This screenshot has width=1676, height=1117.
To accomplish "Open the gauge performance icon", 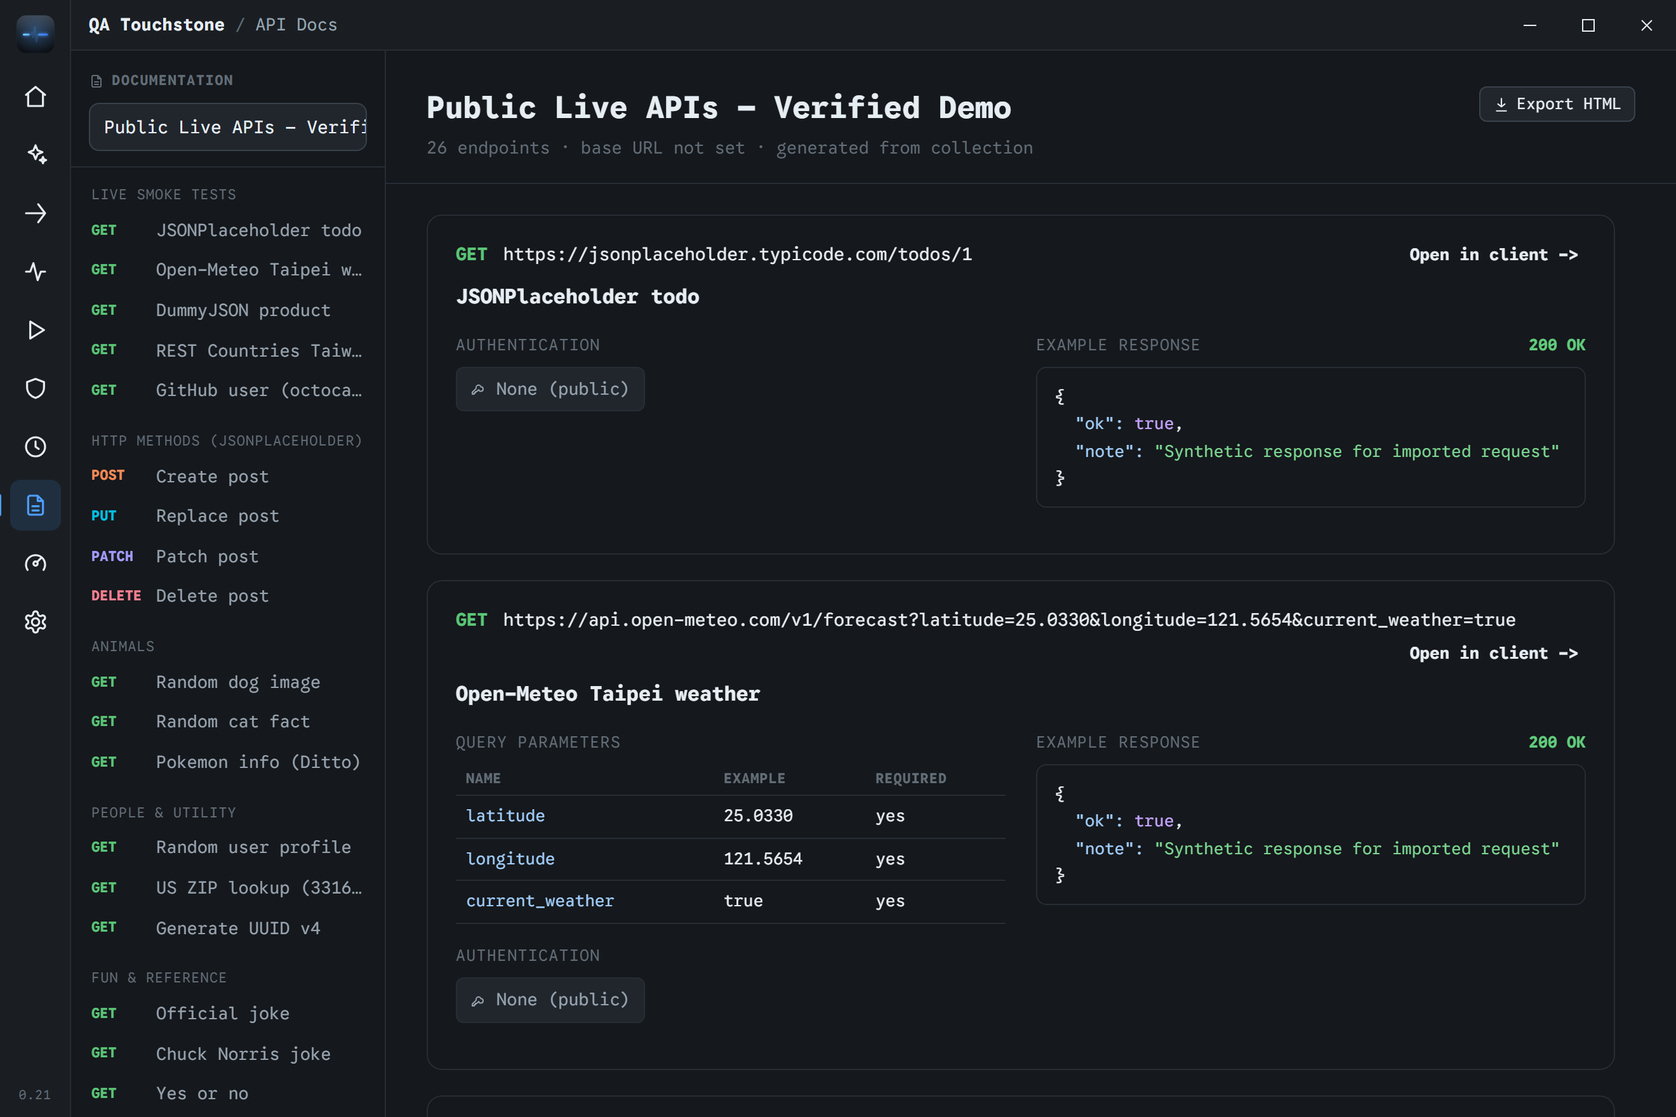I will (x=35, y=564).
